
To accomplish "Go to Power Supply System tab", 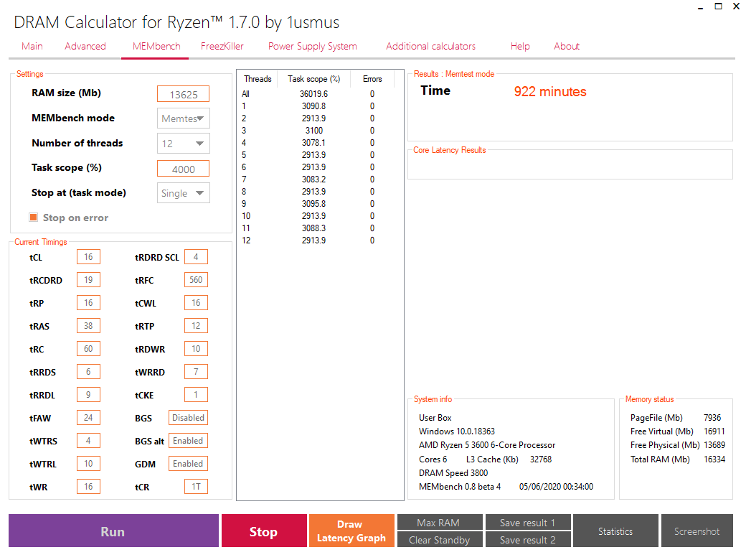I will pyautogui.click(x=312, y=46).
